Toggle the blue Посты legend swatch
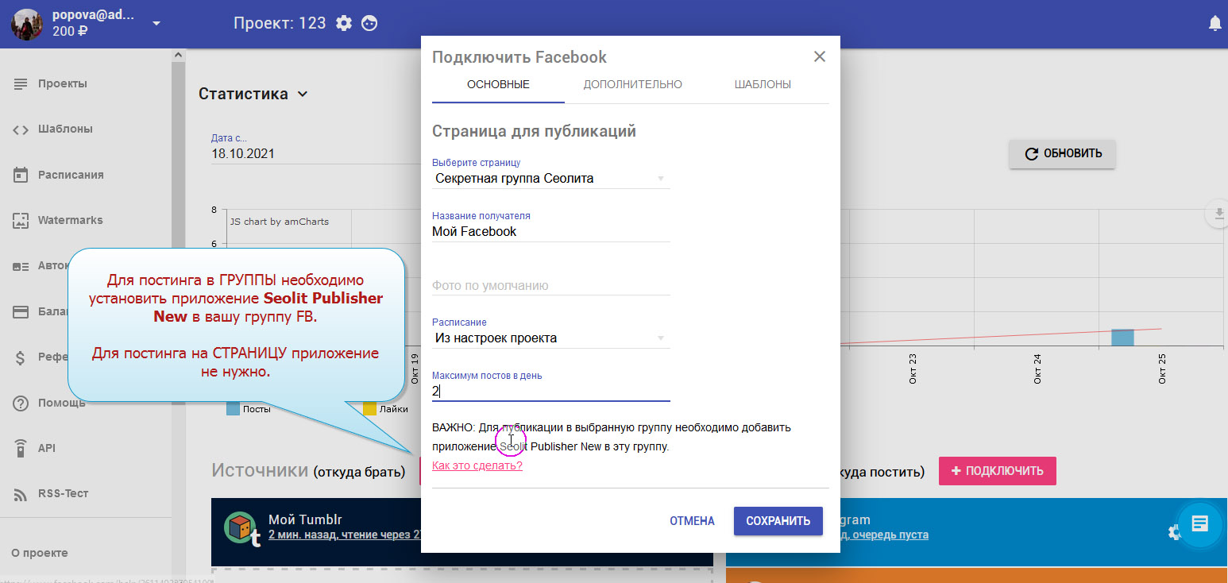This screenshot has height=583, width=1228. [233, 409]
